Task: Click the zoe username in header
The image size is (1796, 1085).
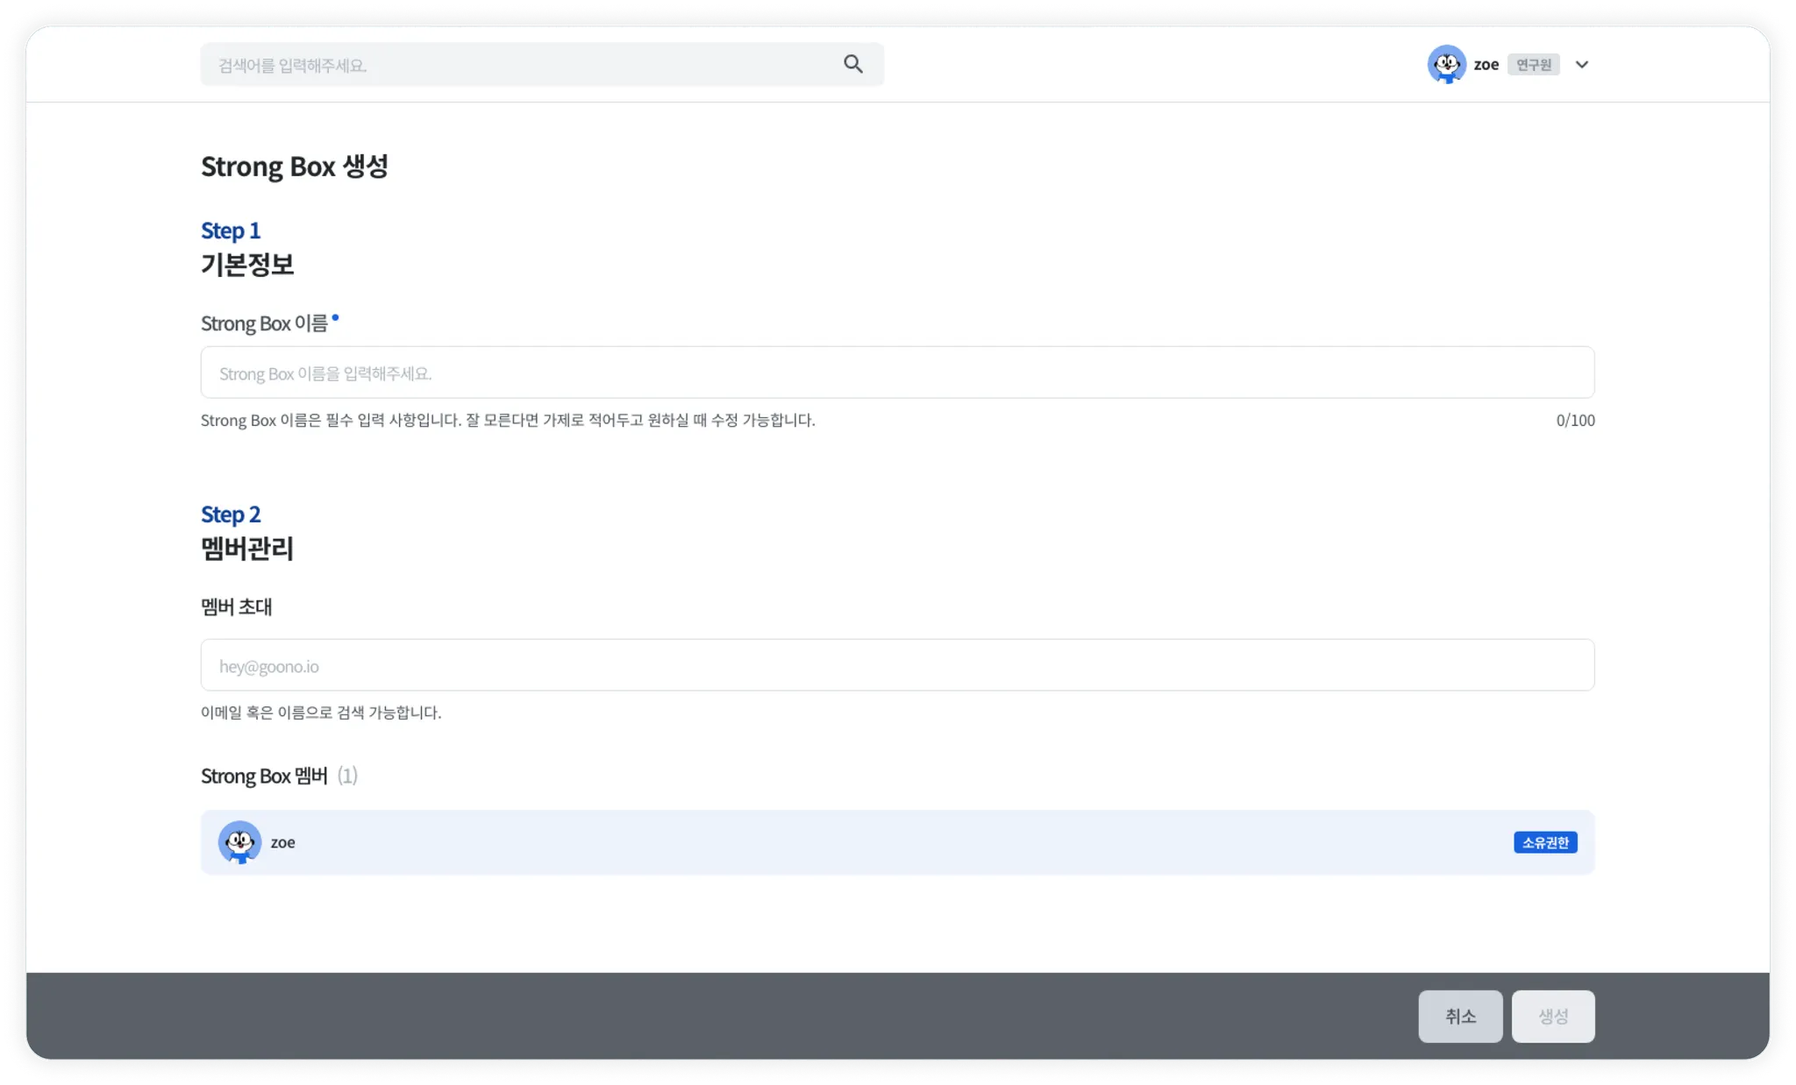Action: 1486,65
